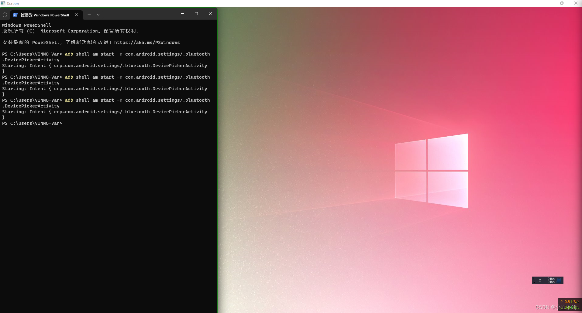Click the third adb shell am start command
Screen dimensions: 582x313
[x=106, y=103]
